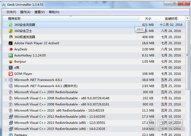Open the 操作(A) menu
The height and width of the screenshot is (136, 191).
tap(25, 12)
